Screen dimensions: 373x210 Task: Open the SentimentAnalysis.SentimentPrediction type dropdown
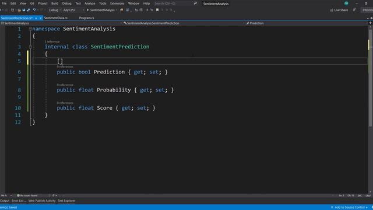pos(184,23)
